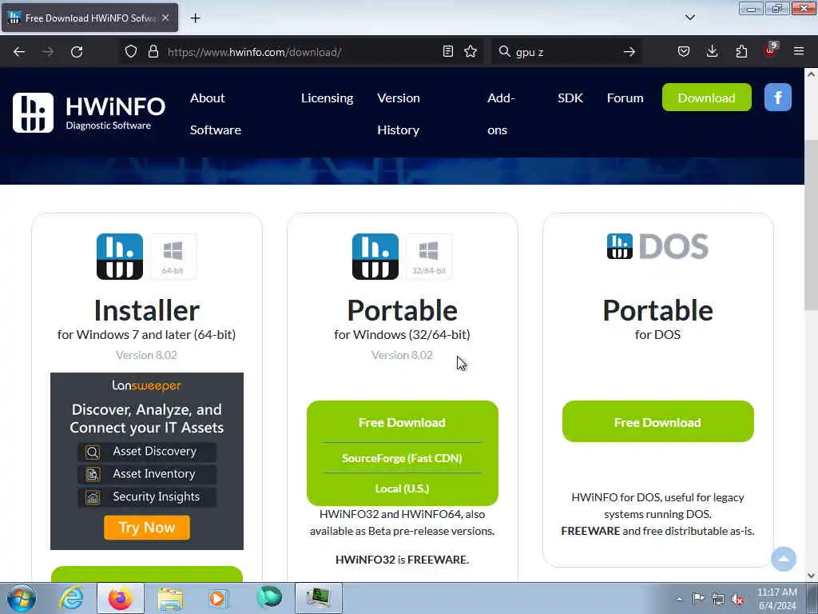The height and width of the screenshot is (614, 818).
Task: Open a new tab with plus icon
Action: pyautogui.click(x=195, y=18)
